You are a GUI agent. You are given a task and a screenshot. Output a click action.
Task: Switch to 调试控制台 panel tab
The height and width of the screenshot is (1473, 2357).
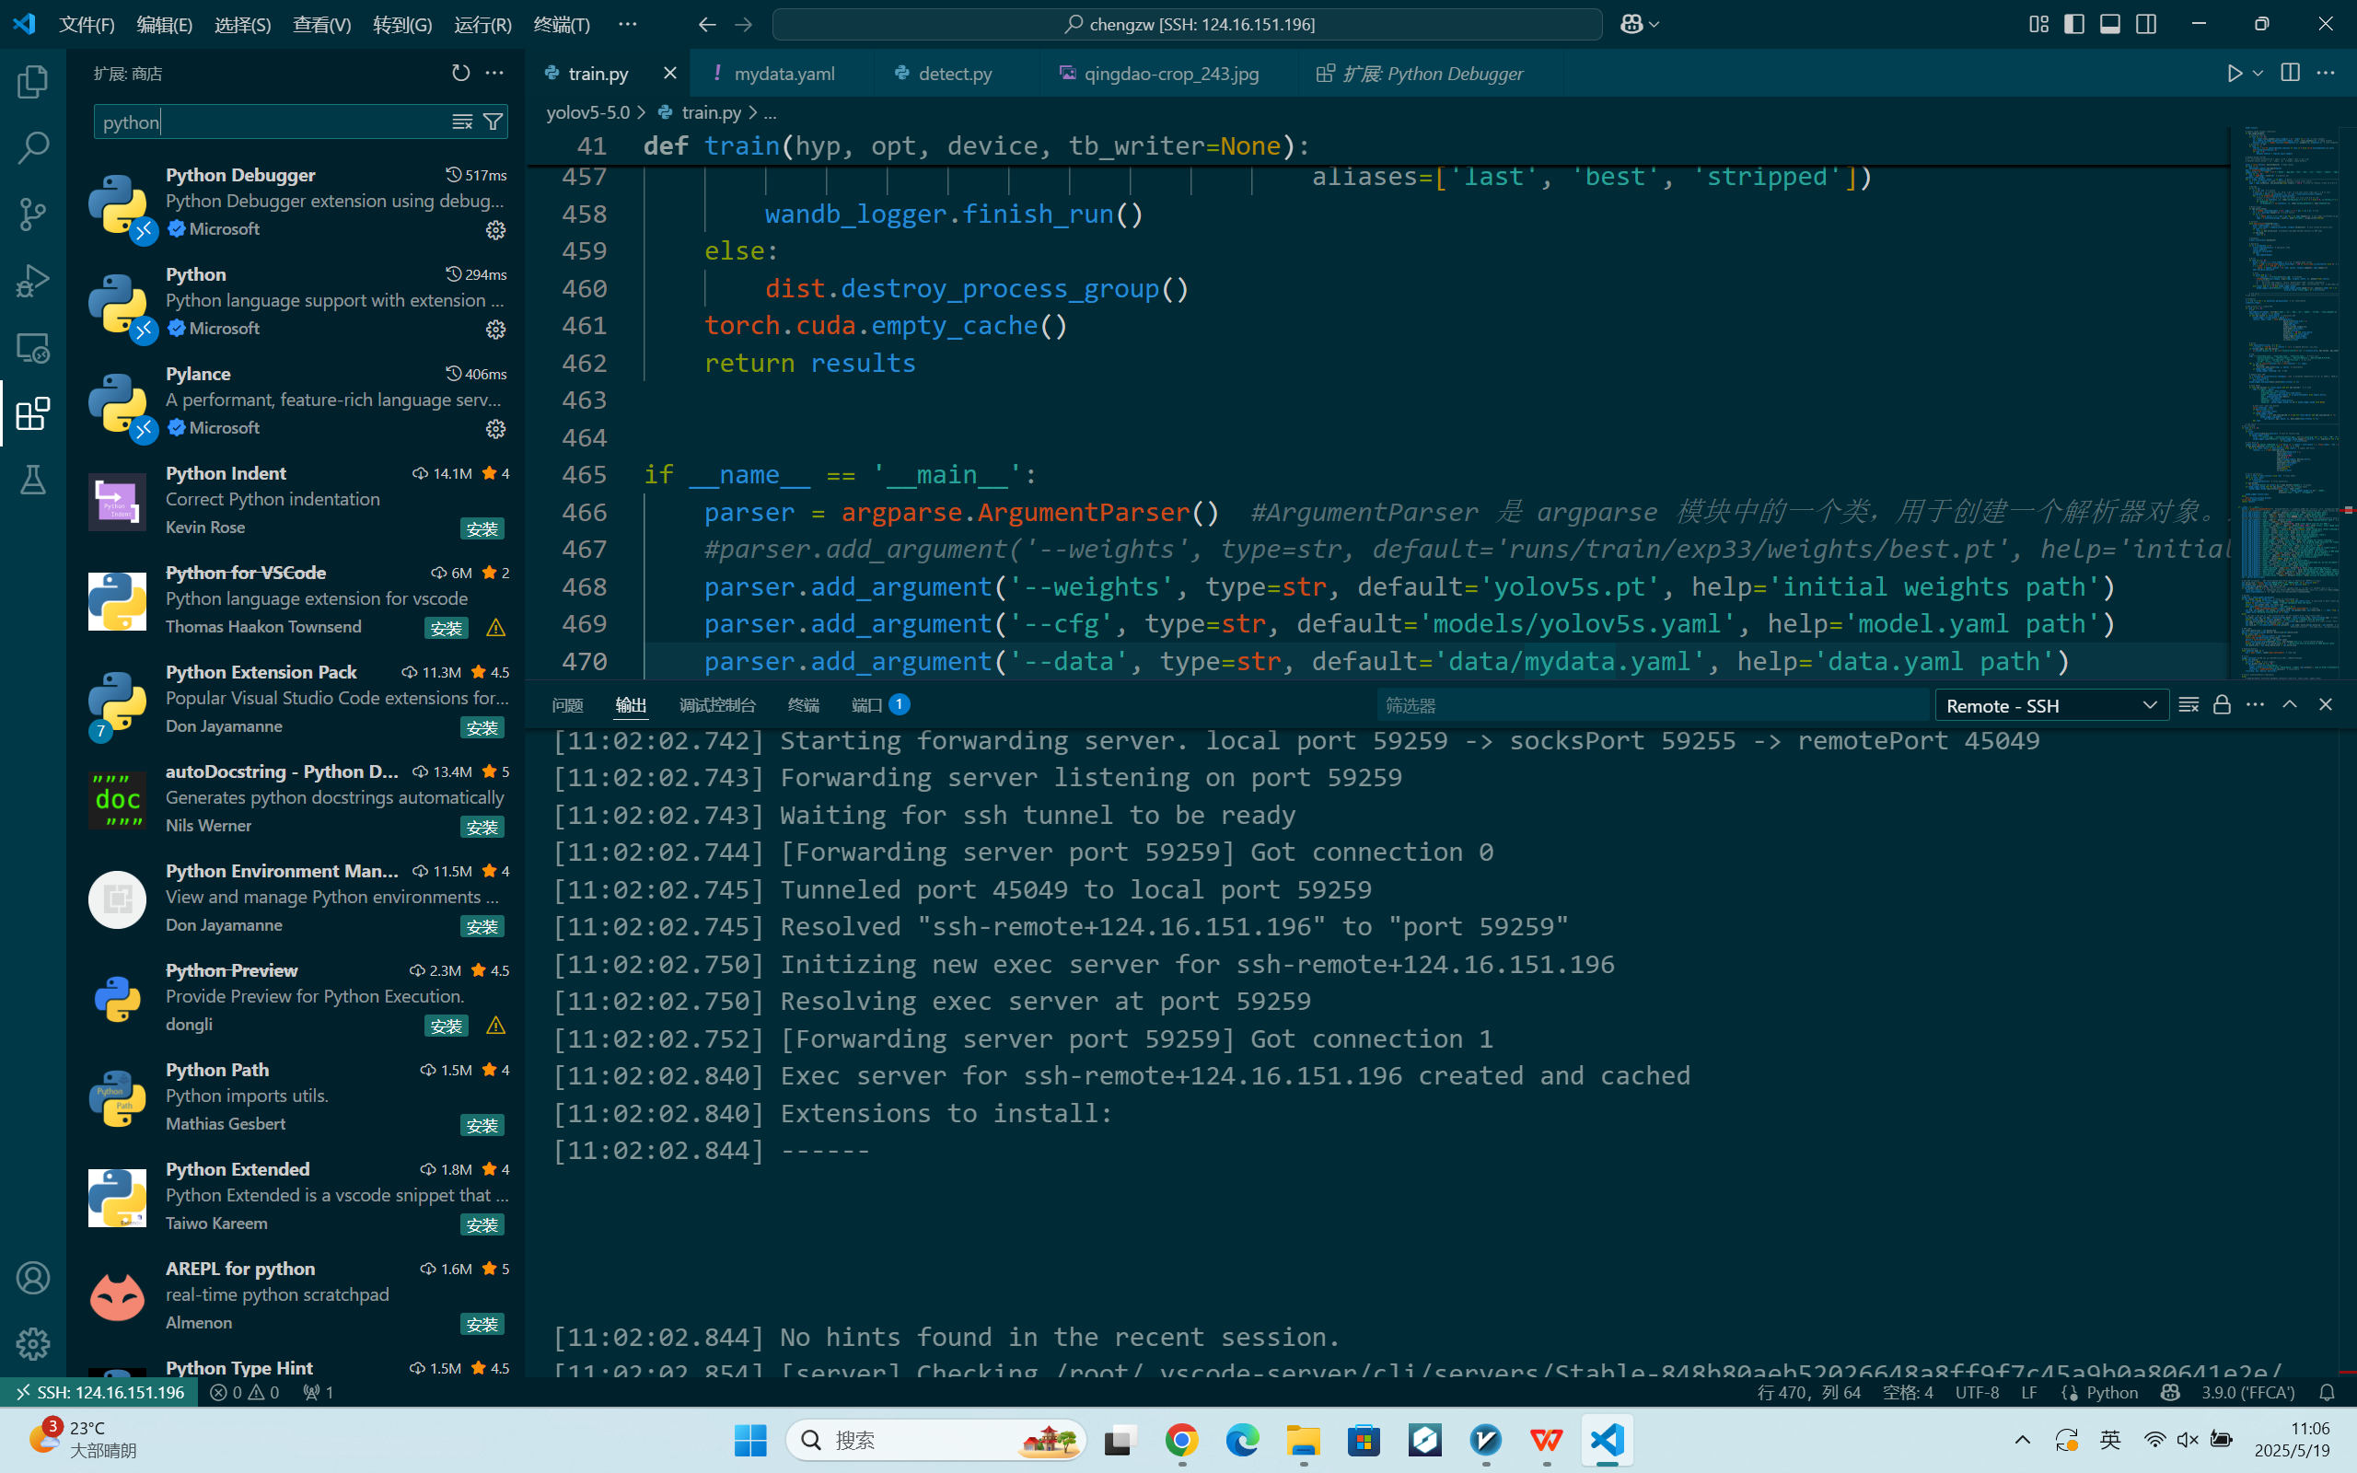pos(718,705)
